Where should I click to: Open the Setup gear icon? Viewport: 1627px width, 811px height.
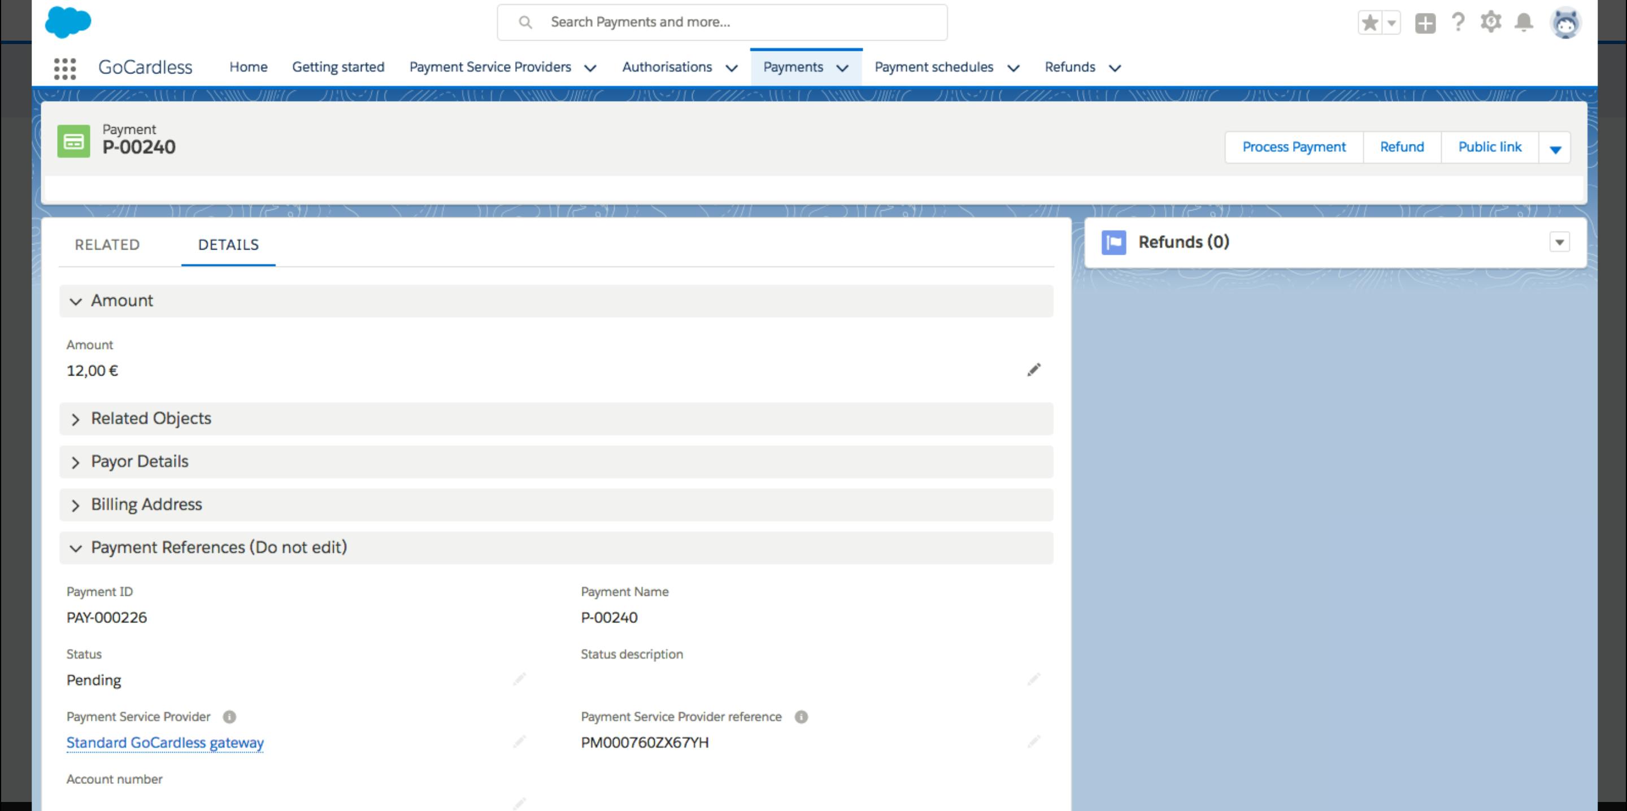1491,22
